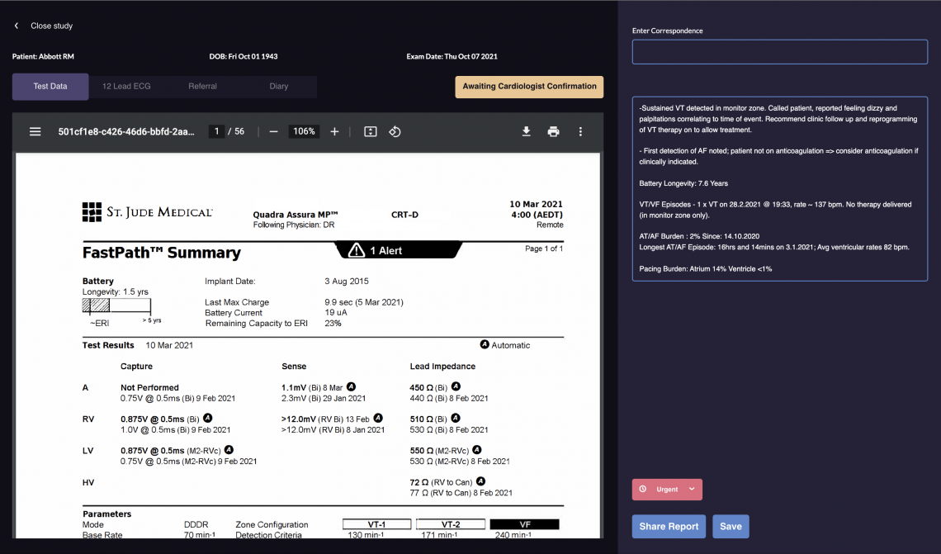The image size is (941, 554).
Task: Print the PDF report
Action: coord(553,131)
